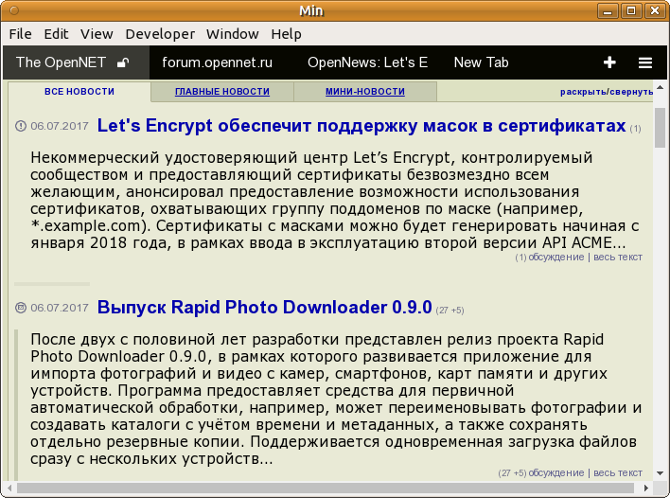Open a new tab with plus icon
The height and width of the screenshot is (498, 670).
tap(609, 62)
